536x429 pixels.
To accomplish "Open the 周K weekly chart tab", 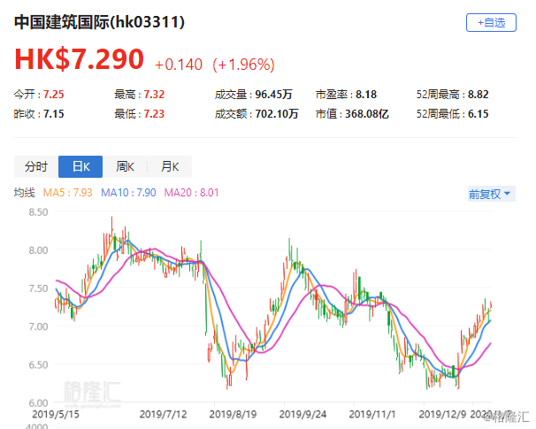I will click(x=125, y=167).
